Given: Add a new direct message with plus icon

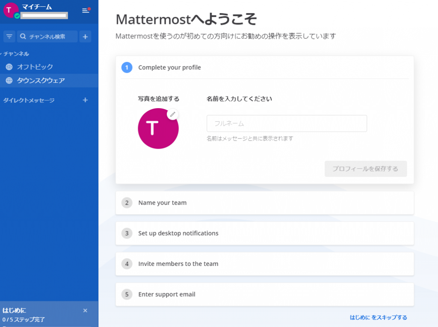Looking at the screenshot, I should tap(85, 100).
